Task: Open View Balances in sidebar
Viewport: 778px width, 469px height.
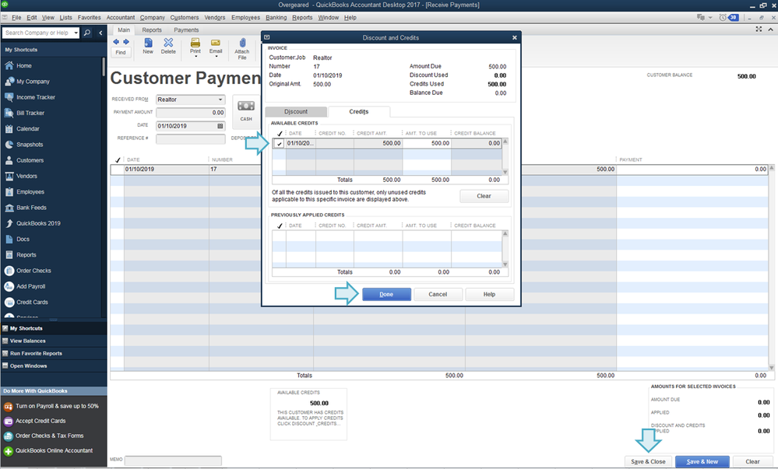Action: (28, 341)
